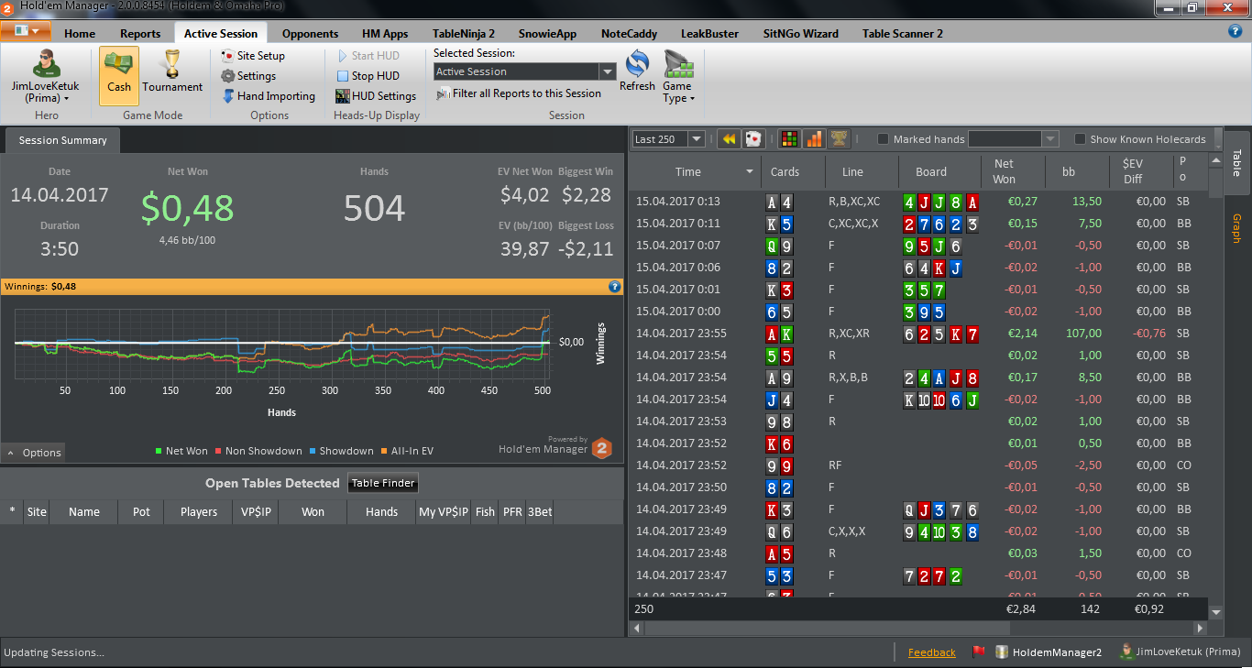Click the hands toolbar overflow arrow
Viewport: 1252px width, 668px height.
pyautogui.click(x=1218, y=139)
